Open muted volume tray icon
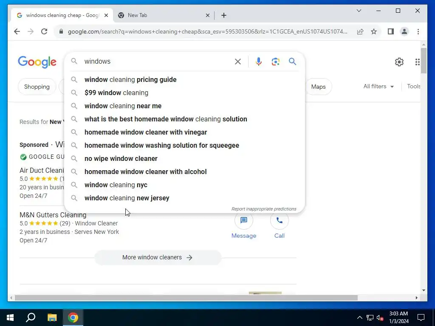This screenshot has width=435, height=326. tap(380, 318)
